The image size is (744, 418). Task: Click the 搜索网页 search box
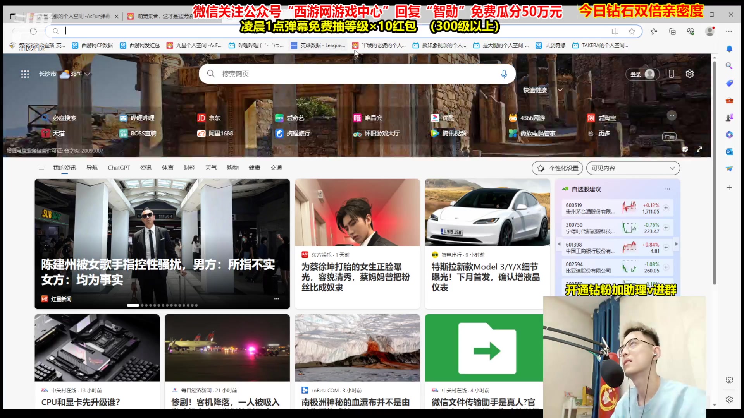[x=357, y=74]
